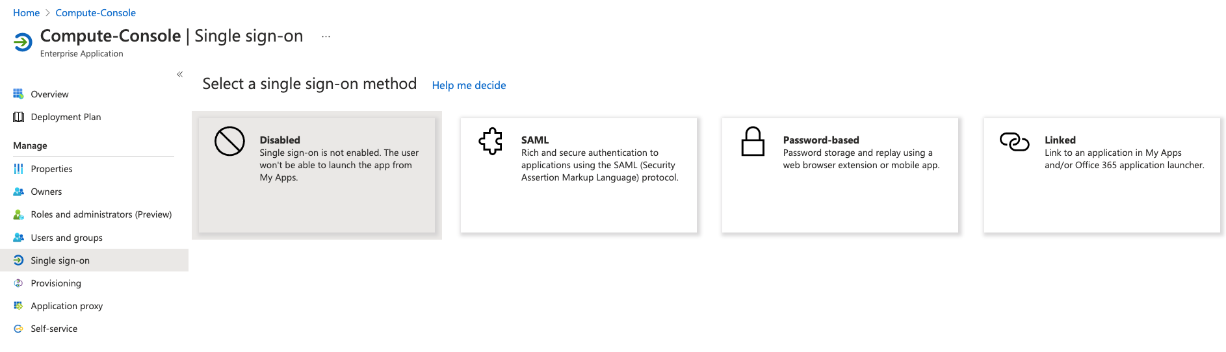Click the Password-based card description text
This screenshot has width=1226, height=352.
point(861,159)
